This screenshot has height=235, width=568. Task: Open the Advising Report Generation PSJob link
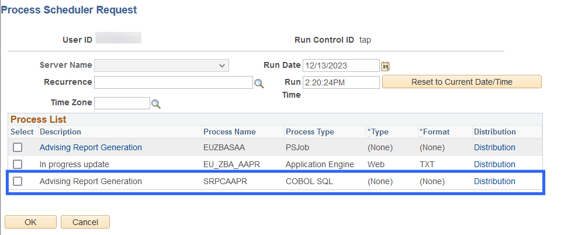[91, 147]
